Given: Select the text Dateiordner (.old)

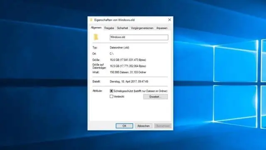Looking at the screenshot, I should point(119,47).
